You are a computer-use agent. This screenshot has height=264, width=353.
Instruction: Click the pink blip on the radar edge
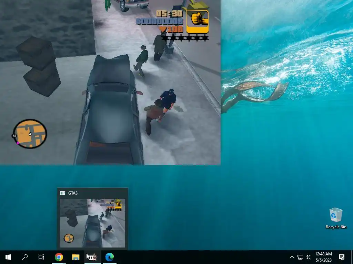pos(18,143)
